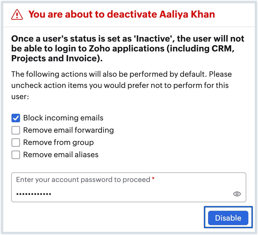Click the masked password dots
Image resolution: width=258 pixels, height=235 pixels.
[x=34, y=194]
